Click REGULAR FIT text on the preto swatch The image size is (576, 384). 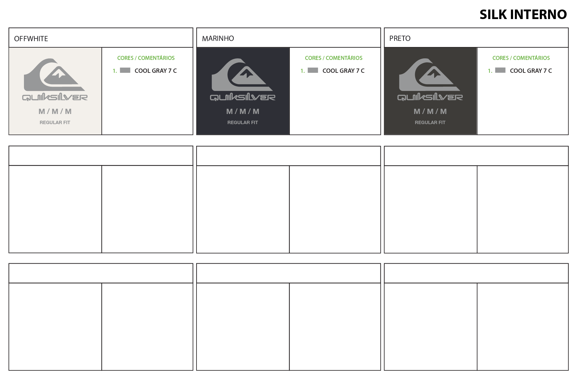[x=430, y=122]
